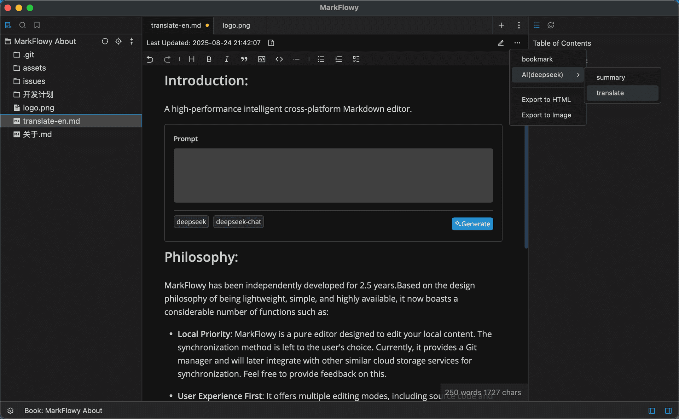Screen dimensions: 679x419
Task: Click the editor vertical scrollbar
Action: pyautogui.click(x=526, y=184)
